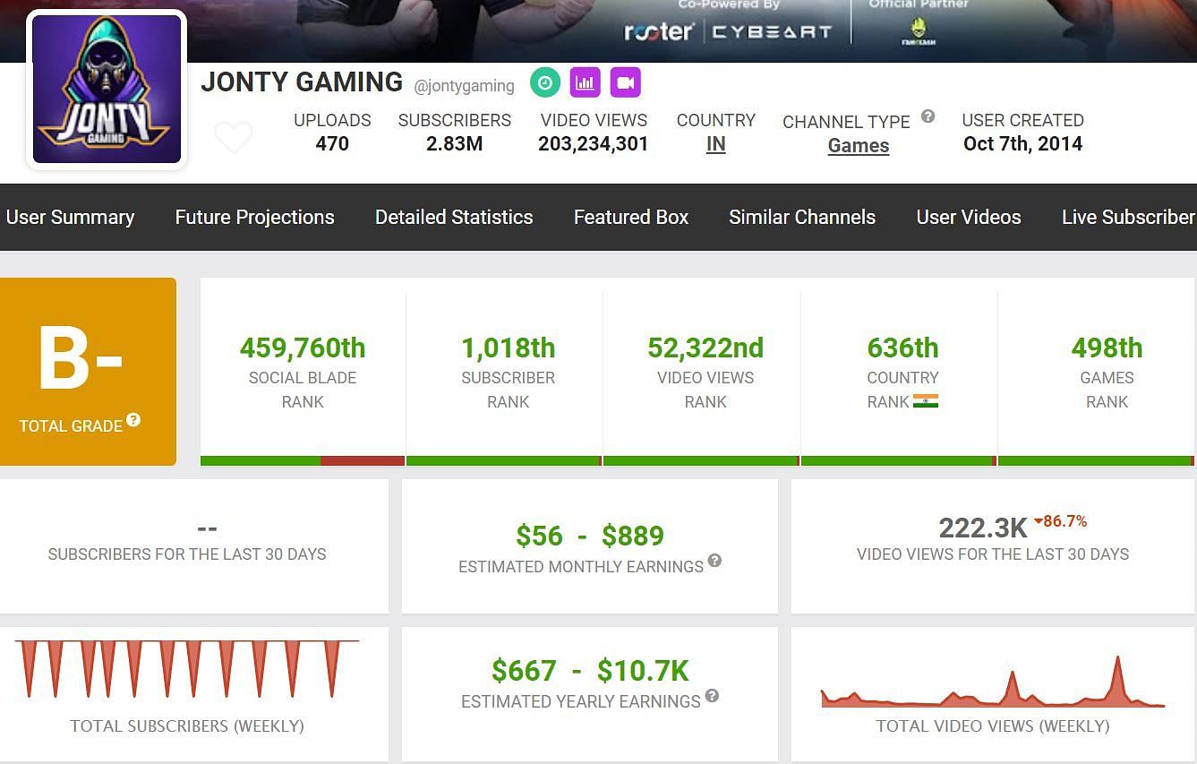Click the progress bar under Video Views Rank

coord(701,461)
